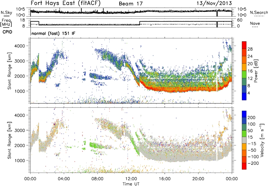This screenshot has width=268, height=186.
Task: Click the 'normal (fast) 151 IF' text
Action: click(53, 33)
